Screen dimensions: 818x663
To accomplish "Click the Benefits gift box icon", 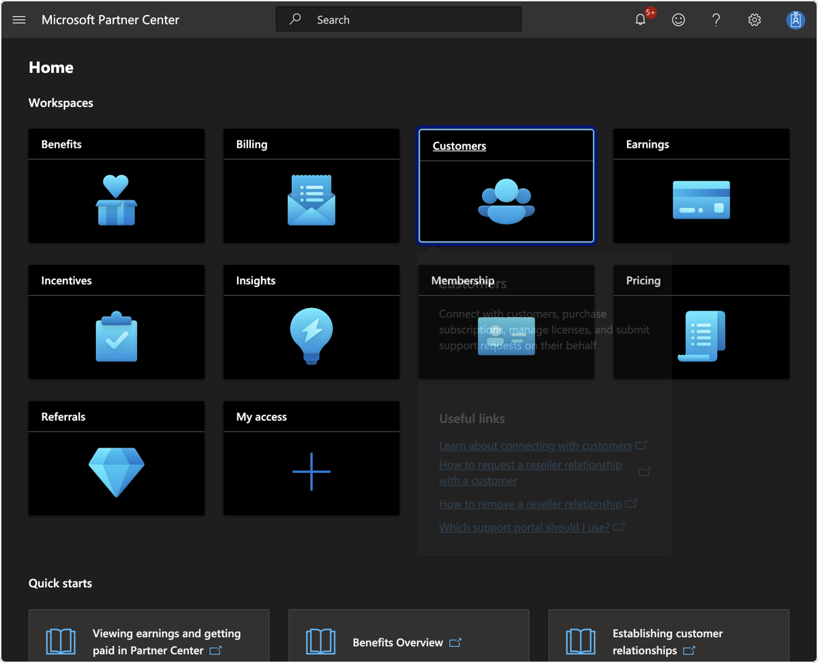I will tap(117, 200).
